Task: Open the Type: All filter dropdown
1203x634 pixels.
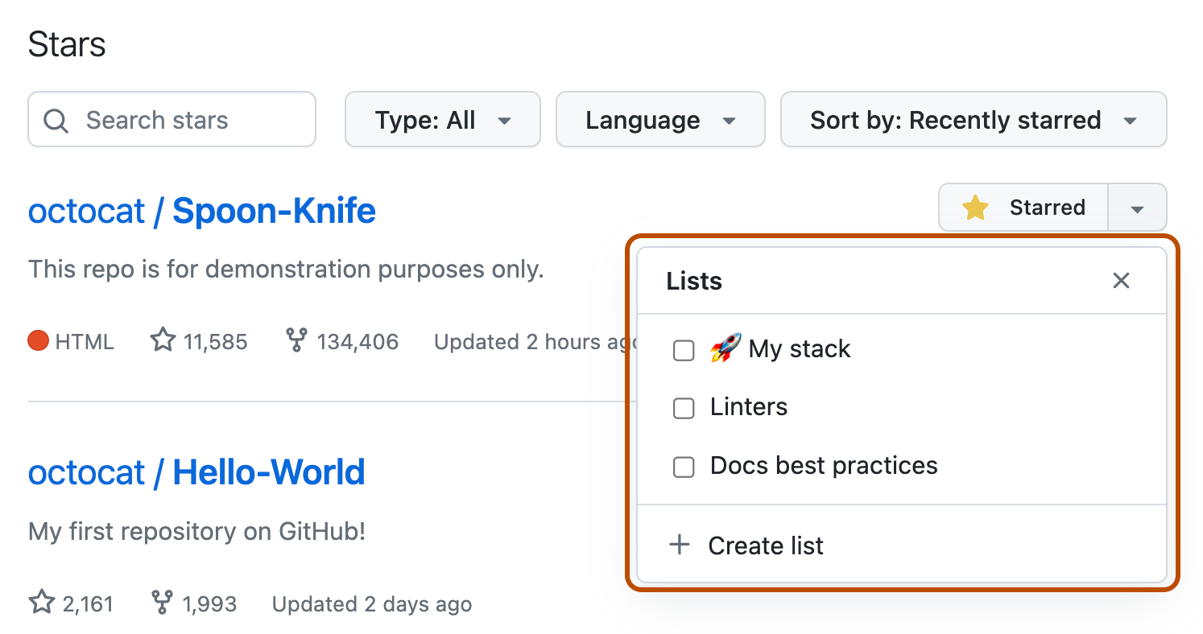Action: tap(442, 119)
